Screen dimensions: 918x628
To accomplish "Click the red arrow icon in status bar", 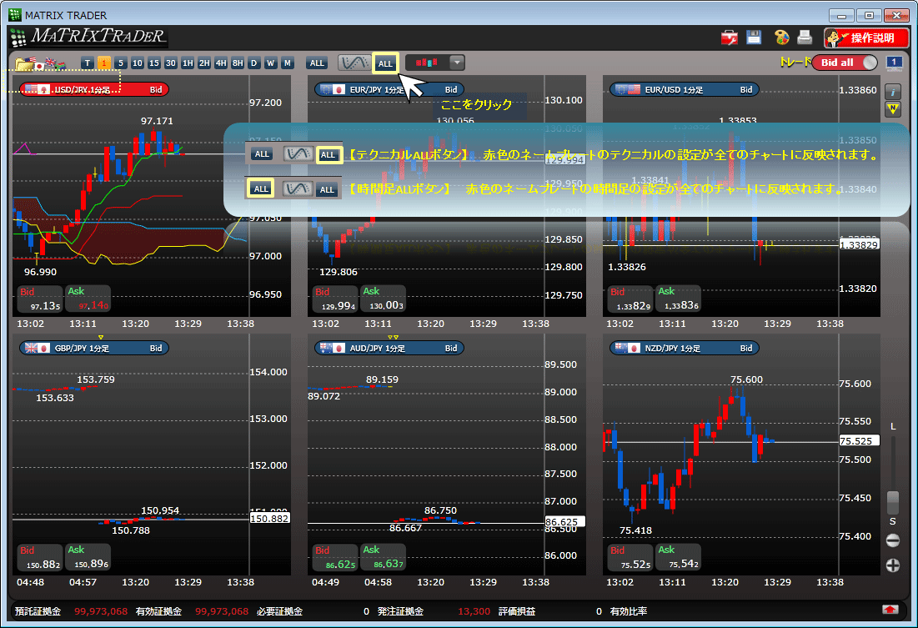I will [x=890, y=610].
